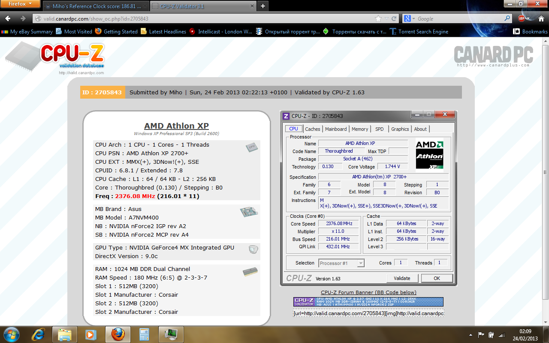The image size is (549, 343).
Task: Open the Открытый торрент bookmark
Action: point(288,31)
